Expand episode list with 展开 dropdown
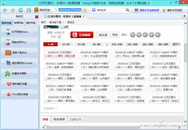Viewport: 188px width, 130px height. click(176, 44)
